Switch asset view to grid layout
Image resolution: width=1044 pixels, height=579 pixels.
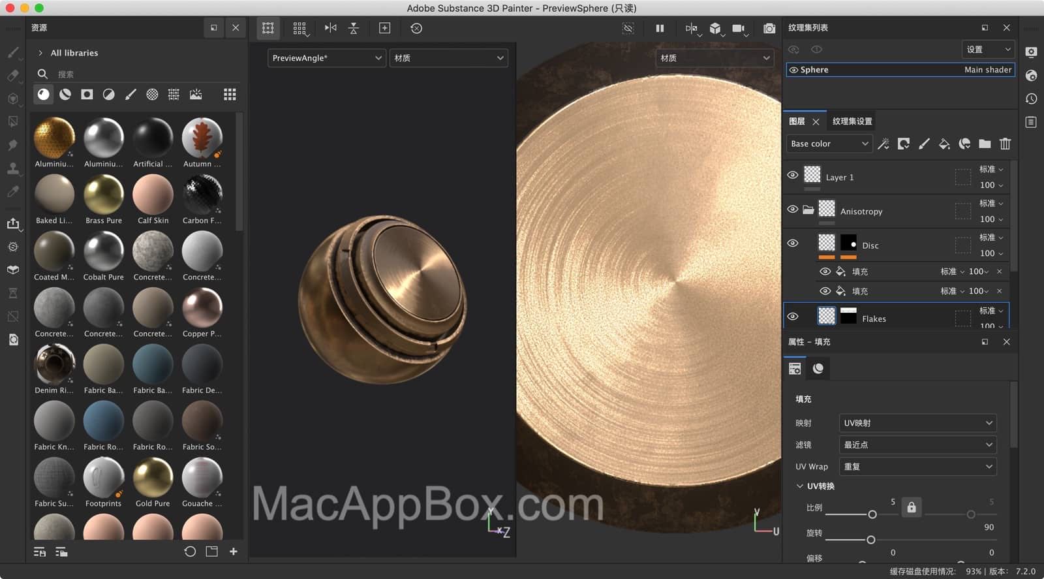[230, 94]
